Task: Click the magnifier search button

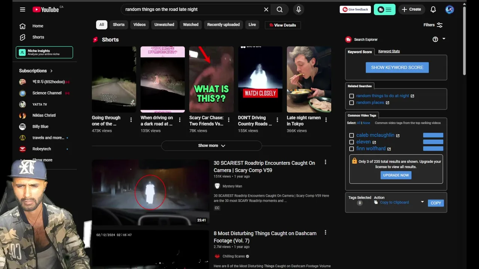Action: pyautogui.click(x=280, y=9)
